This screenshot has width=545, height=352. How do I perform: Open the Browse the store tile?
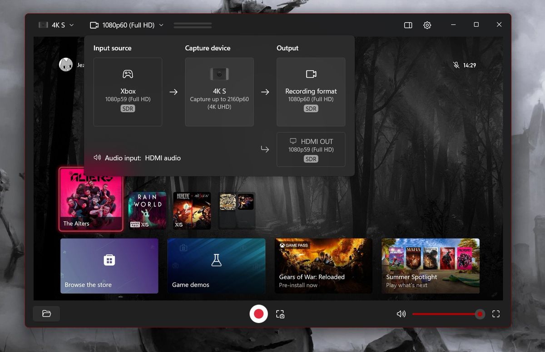109,266
